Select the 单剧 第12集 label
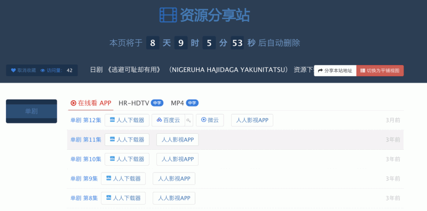 86,120
